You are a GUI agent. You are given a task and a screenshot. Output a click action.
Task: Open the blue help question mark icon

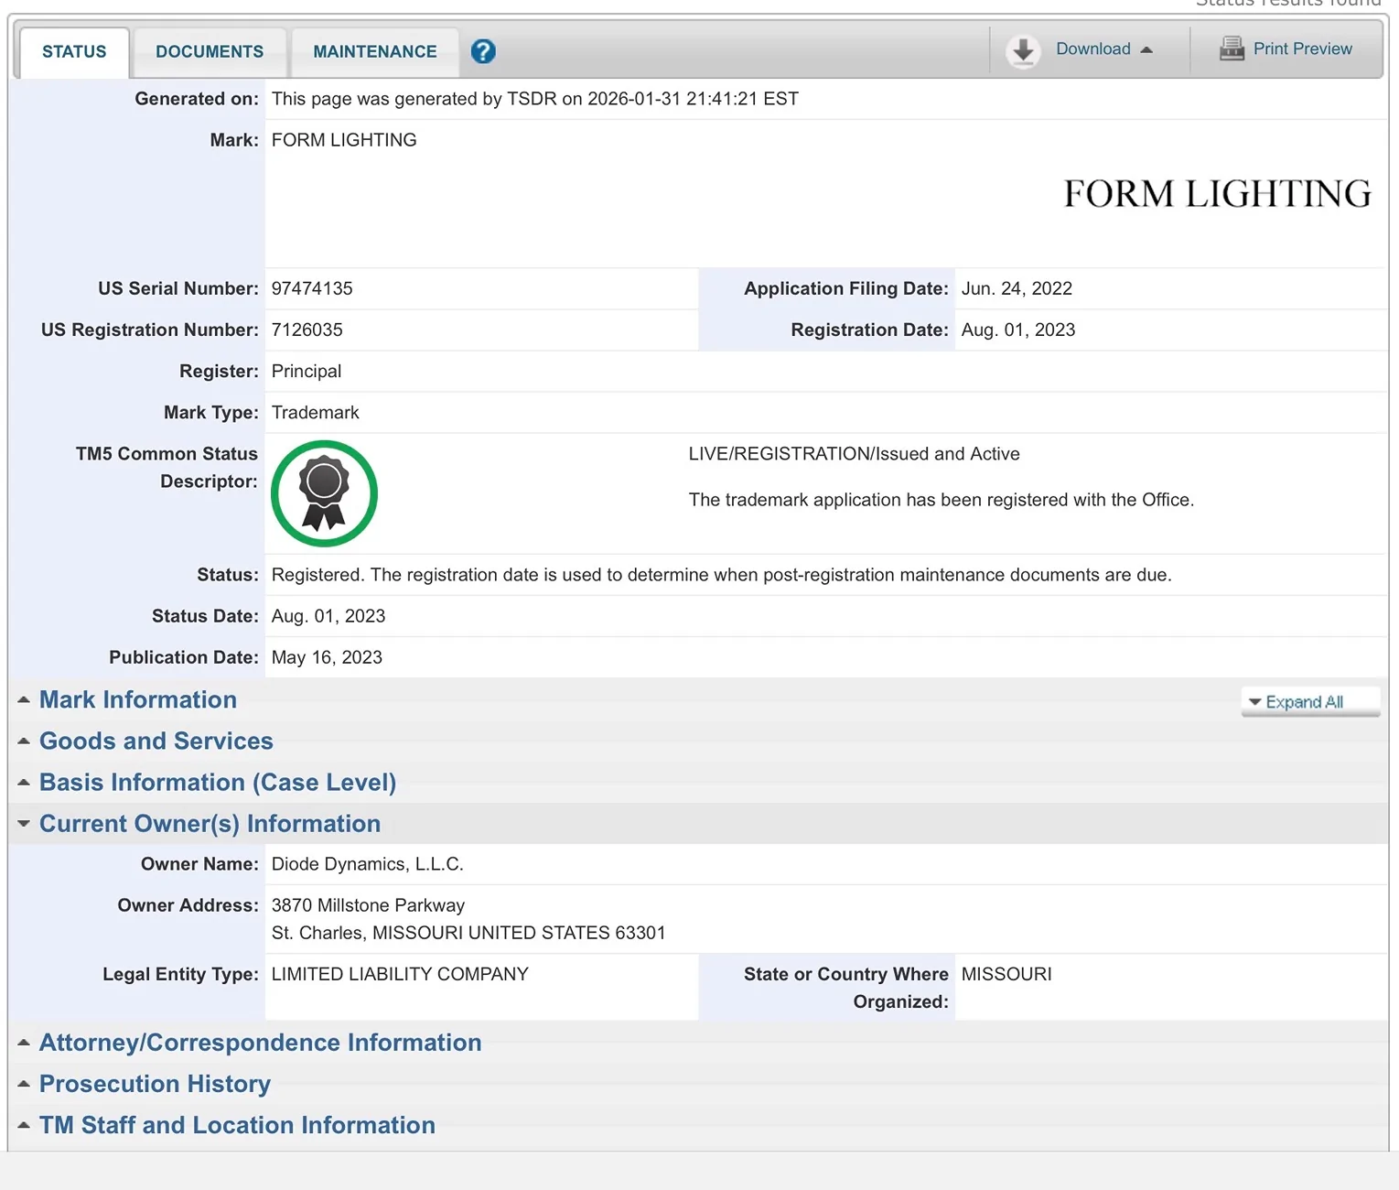[483, 51]
